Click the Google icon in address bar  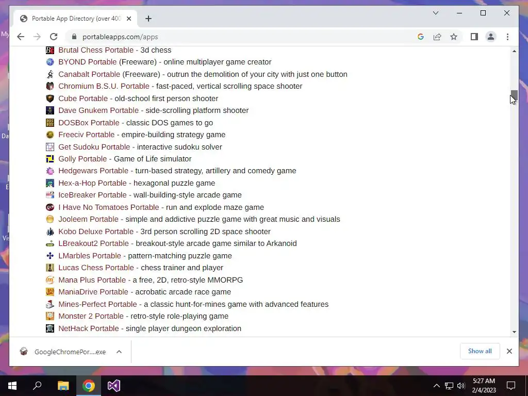point(421,37)
